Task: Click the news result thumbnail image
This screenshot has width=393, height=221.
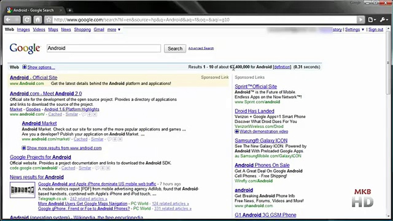Action: coord(22,190)
